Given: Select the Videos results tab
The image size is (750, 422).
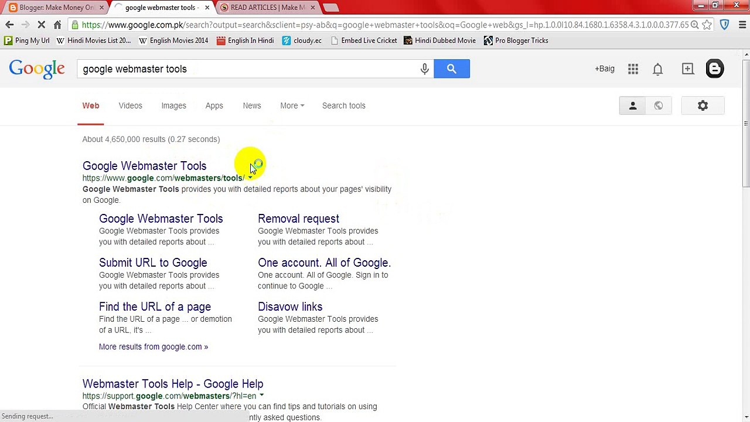Looking at the screenshot, I should coord(131,105).
